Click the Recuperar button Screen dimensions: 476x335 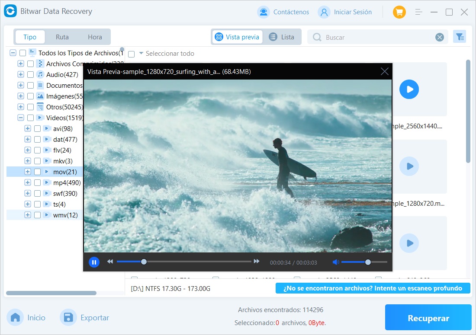click(428, 318)
